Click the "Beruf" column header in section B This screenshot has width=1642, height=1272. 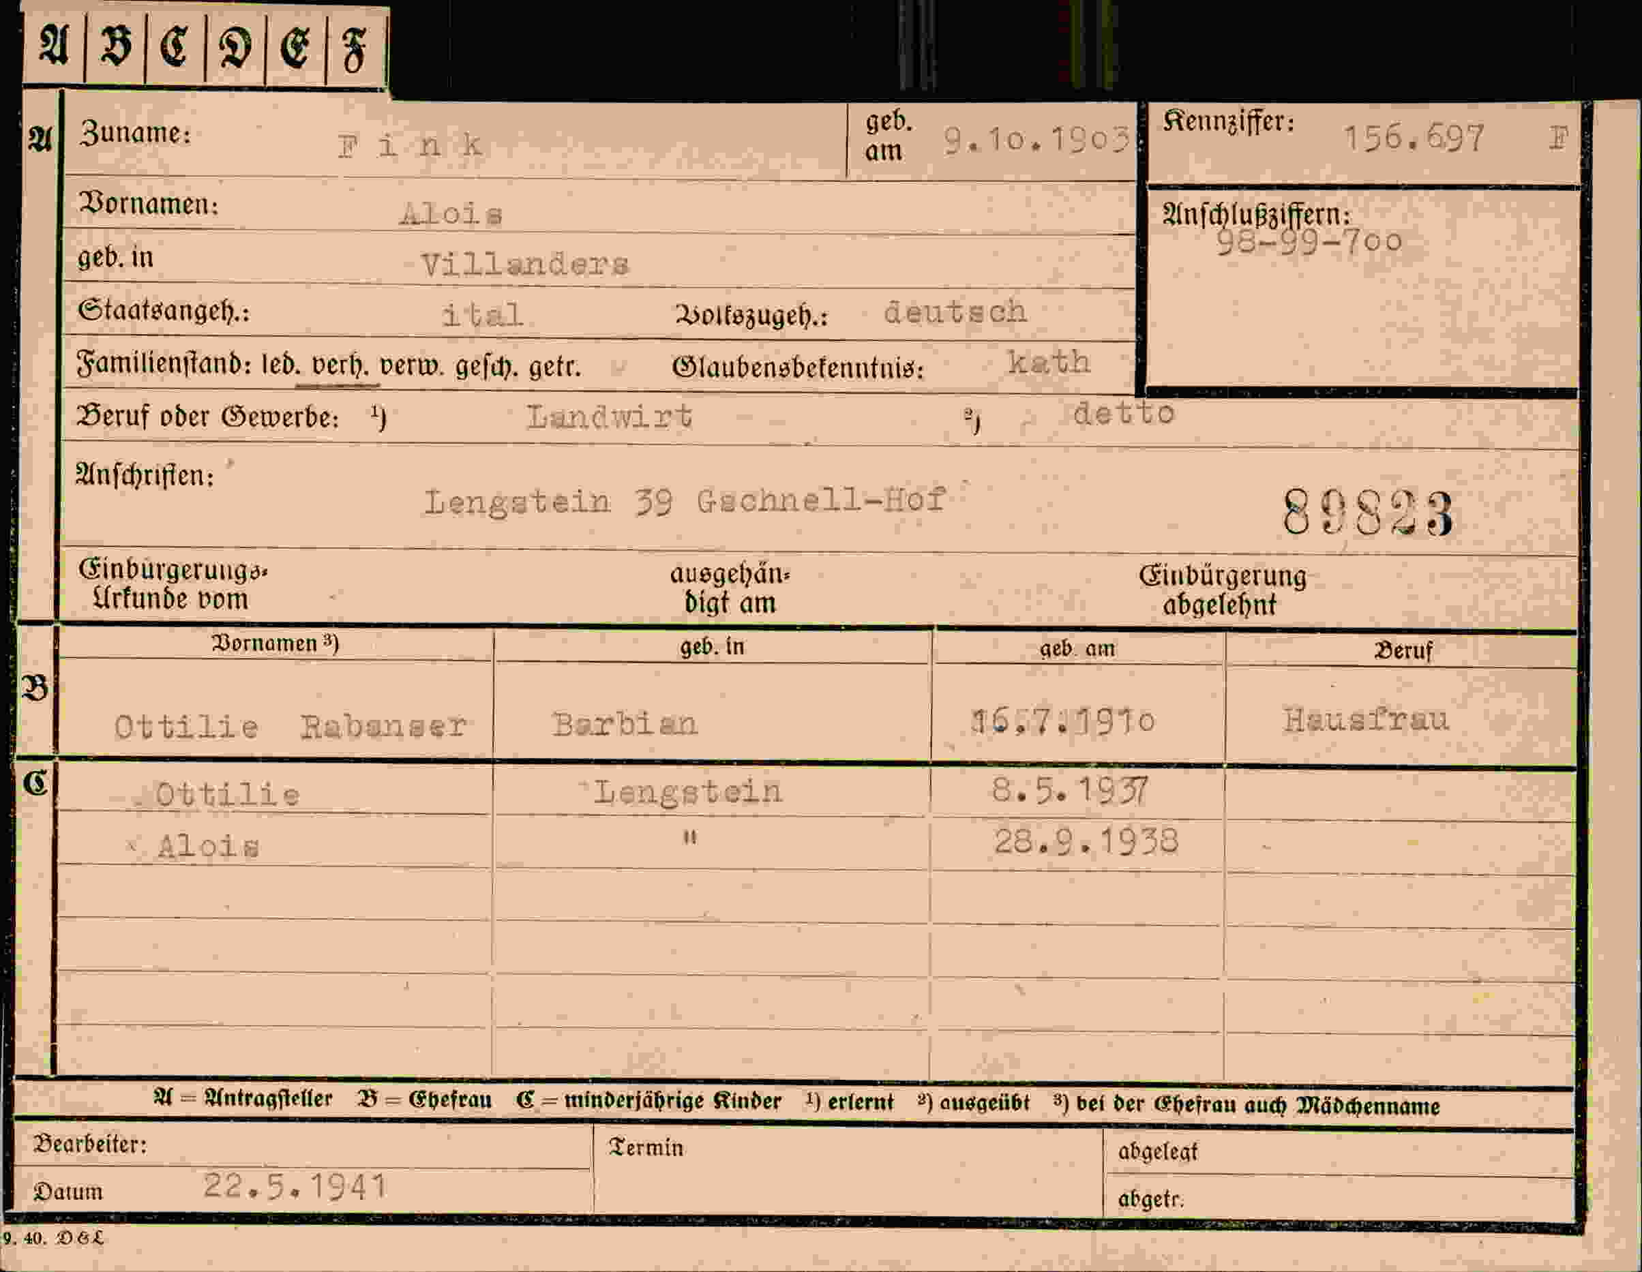(x=1403, y=650)
